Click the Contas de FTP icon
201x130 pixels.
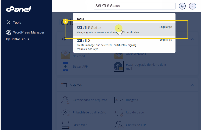pyautogui.click(x=118, y=125)
